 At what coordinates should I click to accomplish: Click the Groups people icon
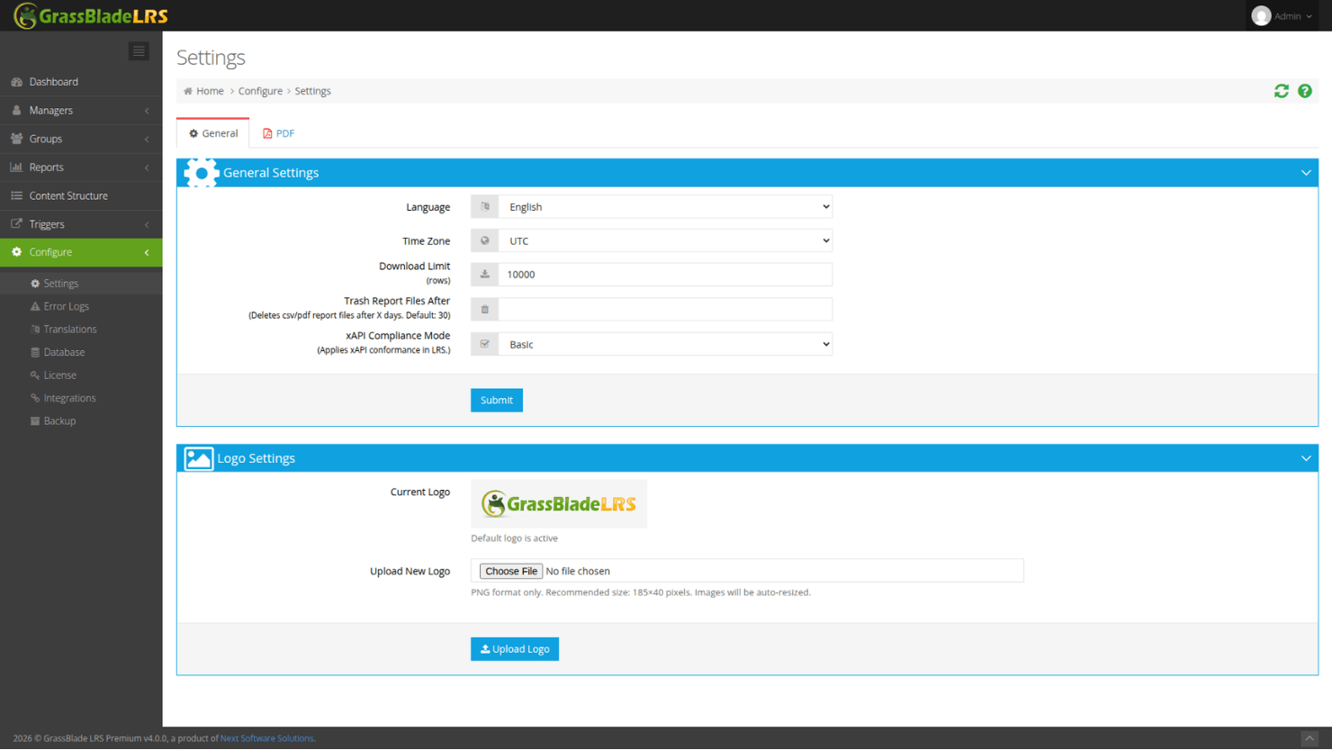click(x=17, y=139)
